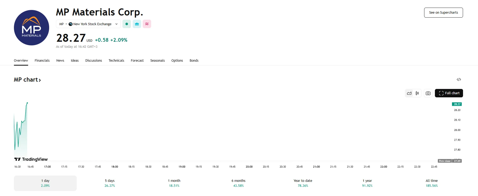Select the Overview tab
Image resolution: width=478 pixels, height=196 pixels.
(21, 60)
